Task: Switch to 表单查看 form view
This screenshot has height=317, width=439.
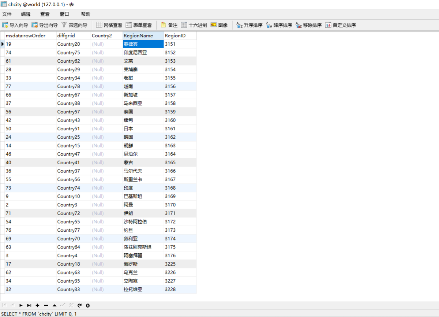Action: pyautogui.click(x=139, y=25)
